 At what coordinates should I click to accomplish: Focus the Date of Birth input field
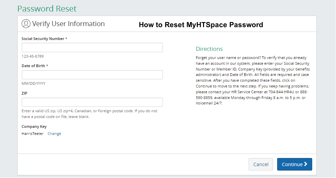coord(92,75)
